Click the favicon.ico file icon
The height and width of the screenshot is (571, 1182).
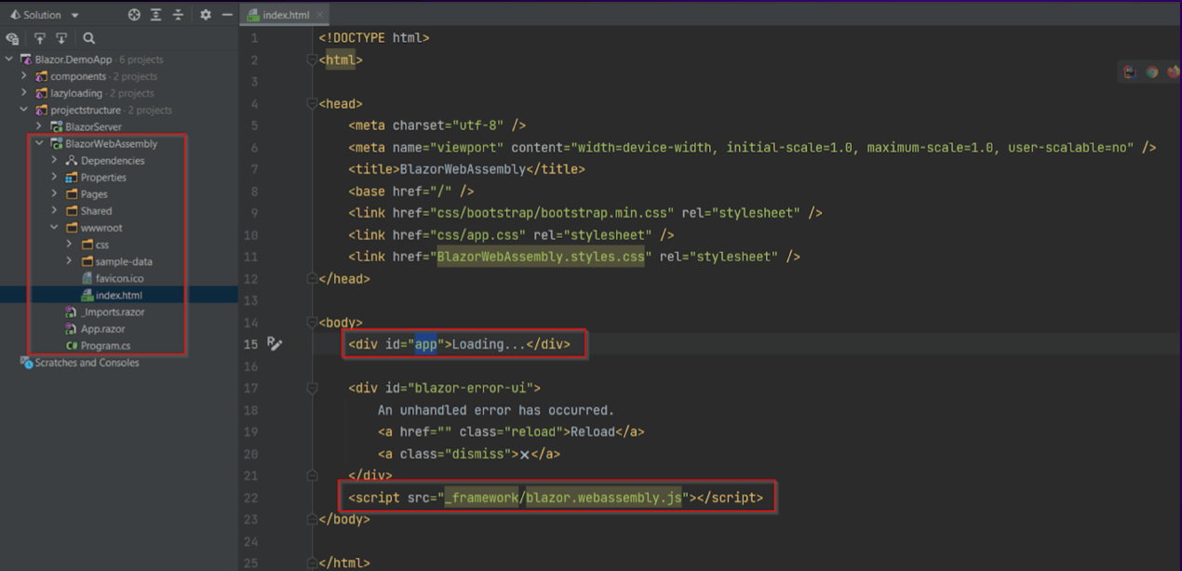pyautogui.click(x=87, y=278)
